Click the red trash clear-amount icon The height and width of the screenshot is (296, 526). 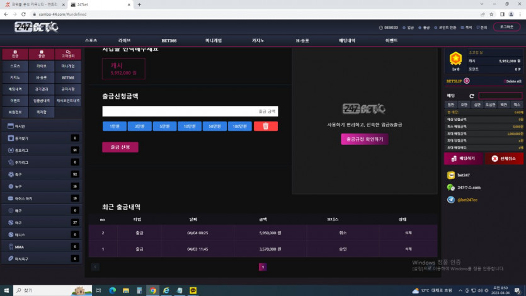tap(265, 126)
